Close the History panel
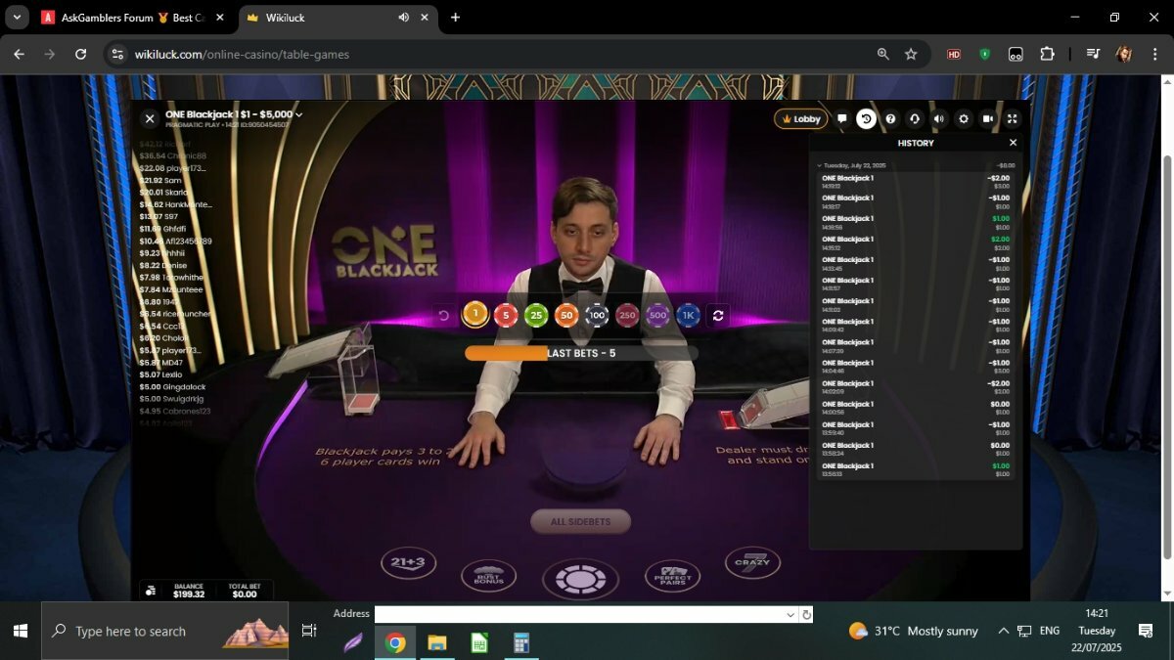Image resolution: width=1174 pixels, height=660 pixels. click(1013, 143)
